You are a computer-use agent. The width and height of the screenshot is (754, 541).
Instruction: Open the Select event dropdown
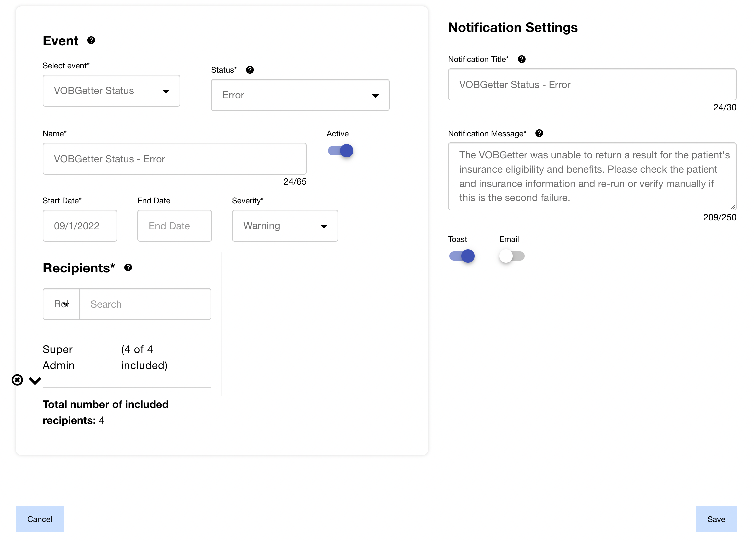point(111,91)
